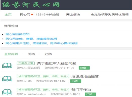Switch to 全部内容 tab
Screen dimensions: 132x97
pyautogui.click(x=11, y=54)
